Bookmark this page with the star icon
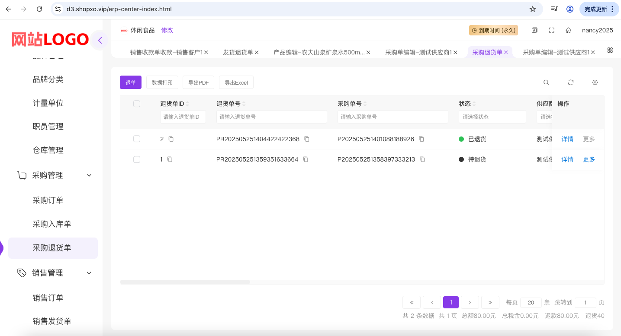This screenshot has width=621, height=336. (533, 9)
